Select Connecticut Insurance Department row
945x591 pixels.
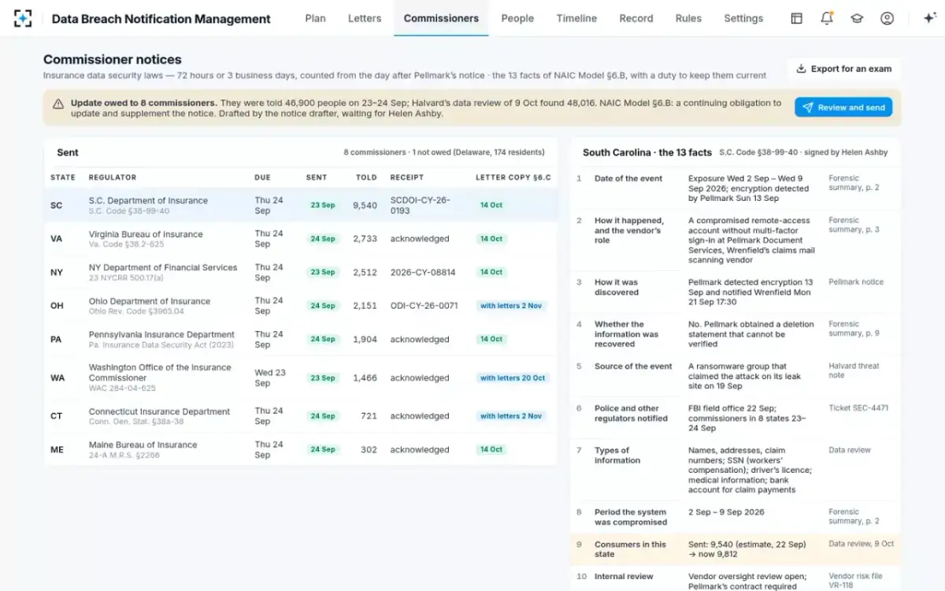click(300, 416)
